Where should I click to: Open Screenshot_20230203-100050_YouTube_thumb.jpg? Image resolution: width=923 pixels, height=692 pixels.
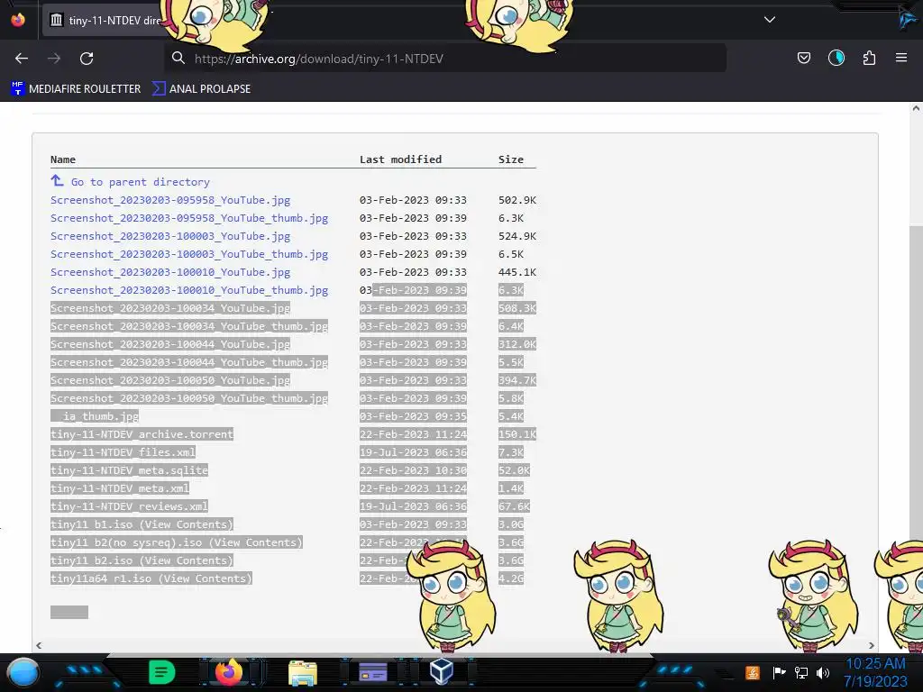pyautogui.click(x=189, y=398)
